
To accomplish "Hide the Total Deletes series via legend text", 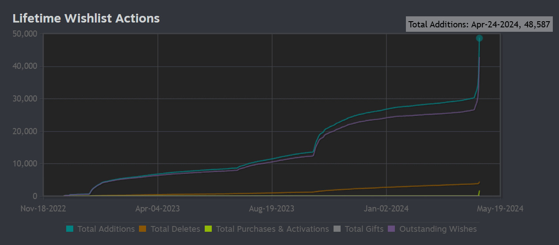I will [x=175, y=229].
